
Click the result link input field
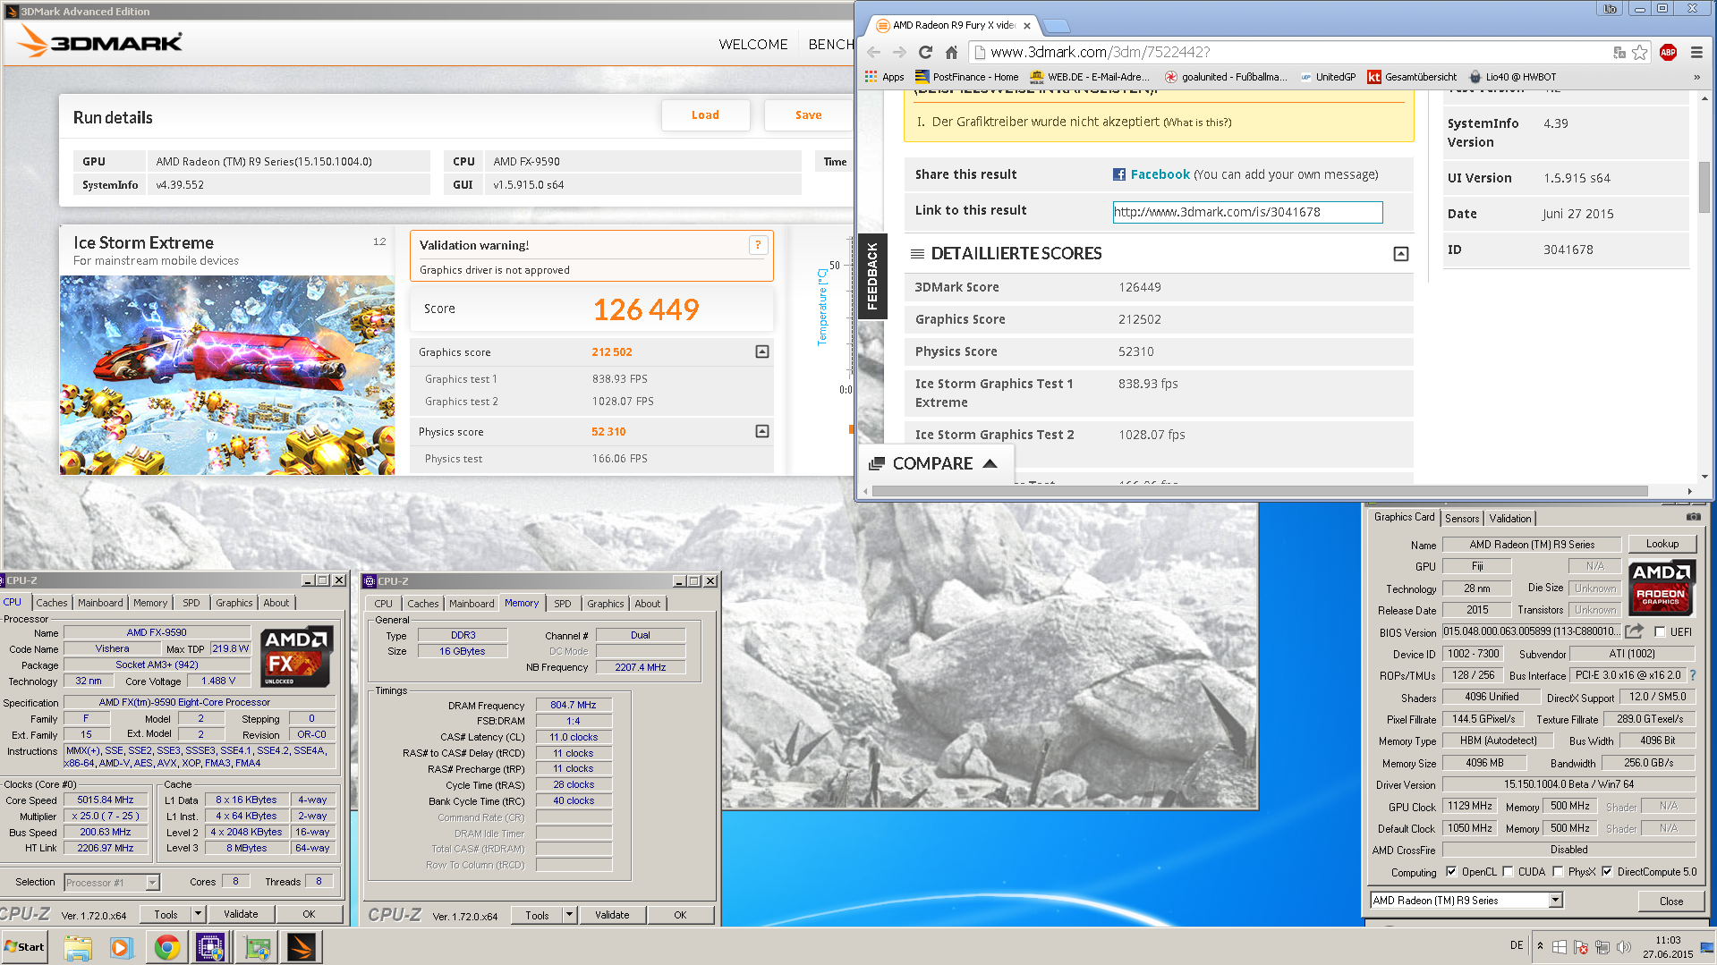1247,212
